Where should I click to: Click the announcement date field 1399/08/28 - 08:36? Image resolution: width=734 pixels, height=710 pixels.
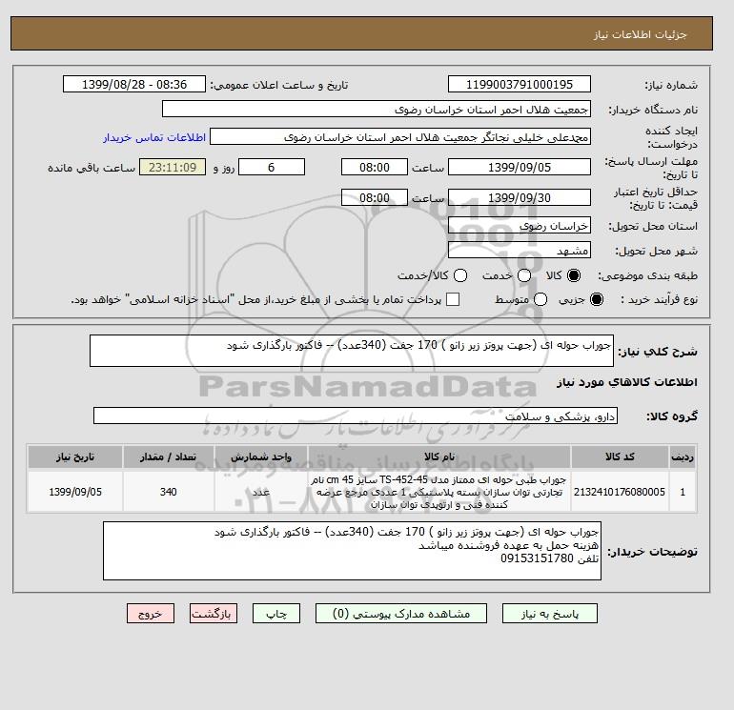(134, 84)
